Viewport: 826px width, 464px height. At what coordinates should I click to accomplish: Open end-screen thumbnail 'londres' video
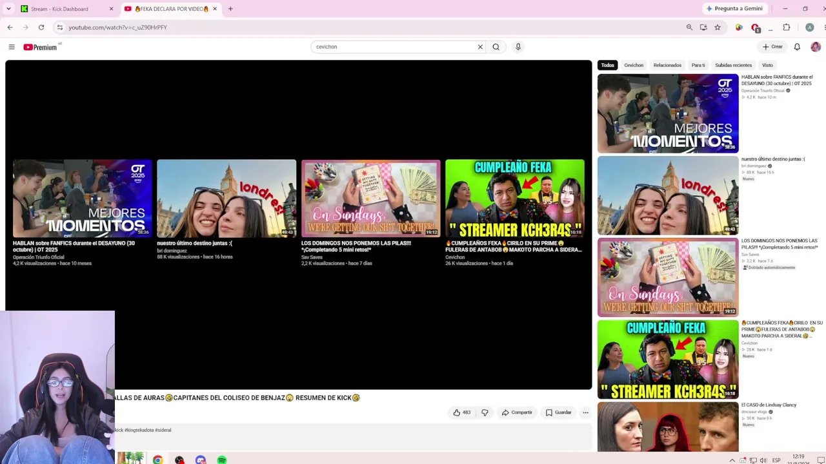point(227,198)
